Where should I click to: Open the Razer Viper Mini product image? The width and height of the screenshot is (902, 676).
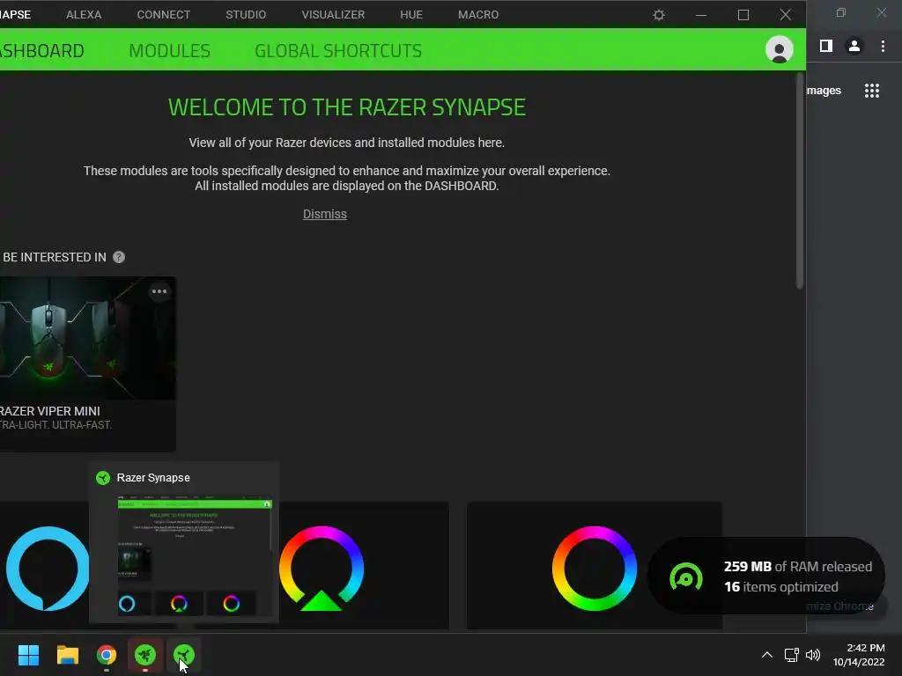[x=88, y=338]
